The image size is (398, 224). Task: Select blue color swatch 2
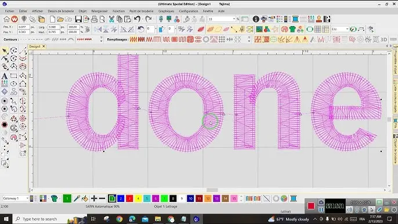121,198
